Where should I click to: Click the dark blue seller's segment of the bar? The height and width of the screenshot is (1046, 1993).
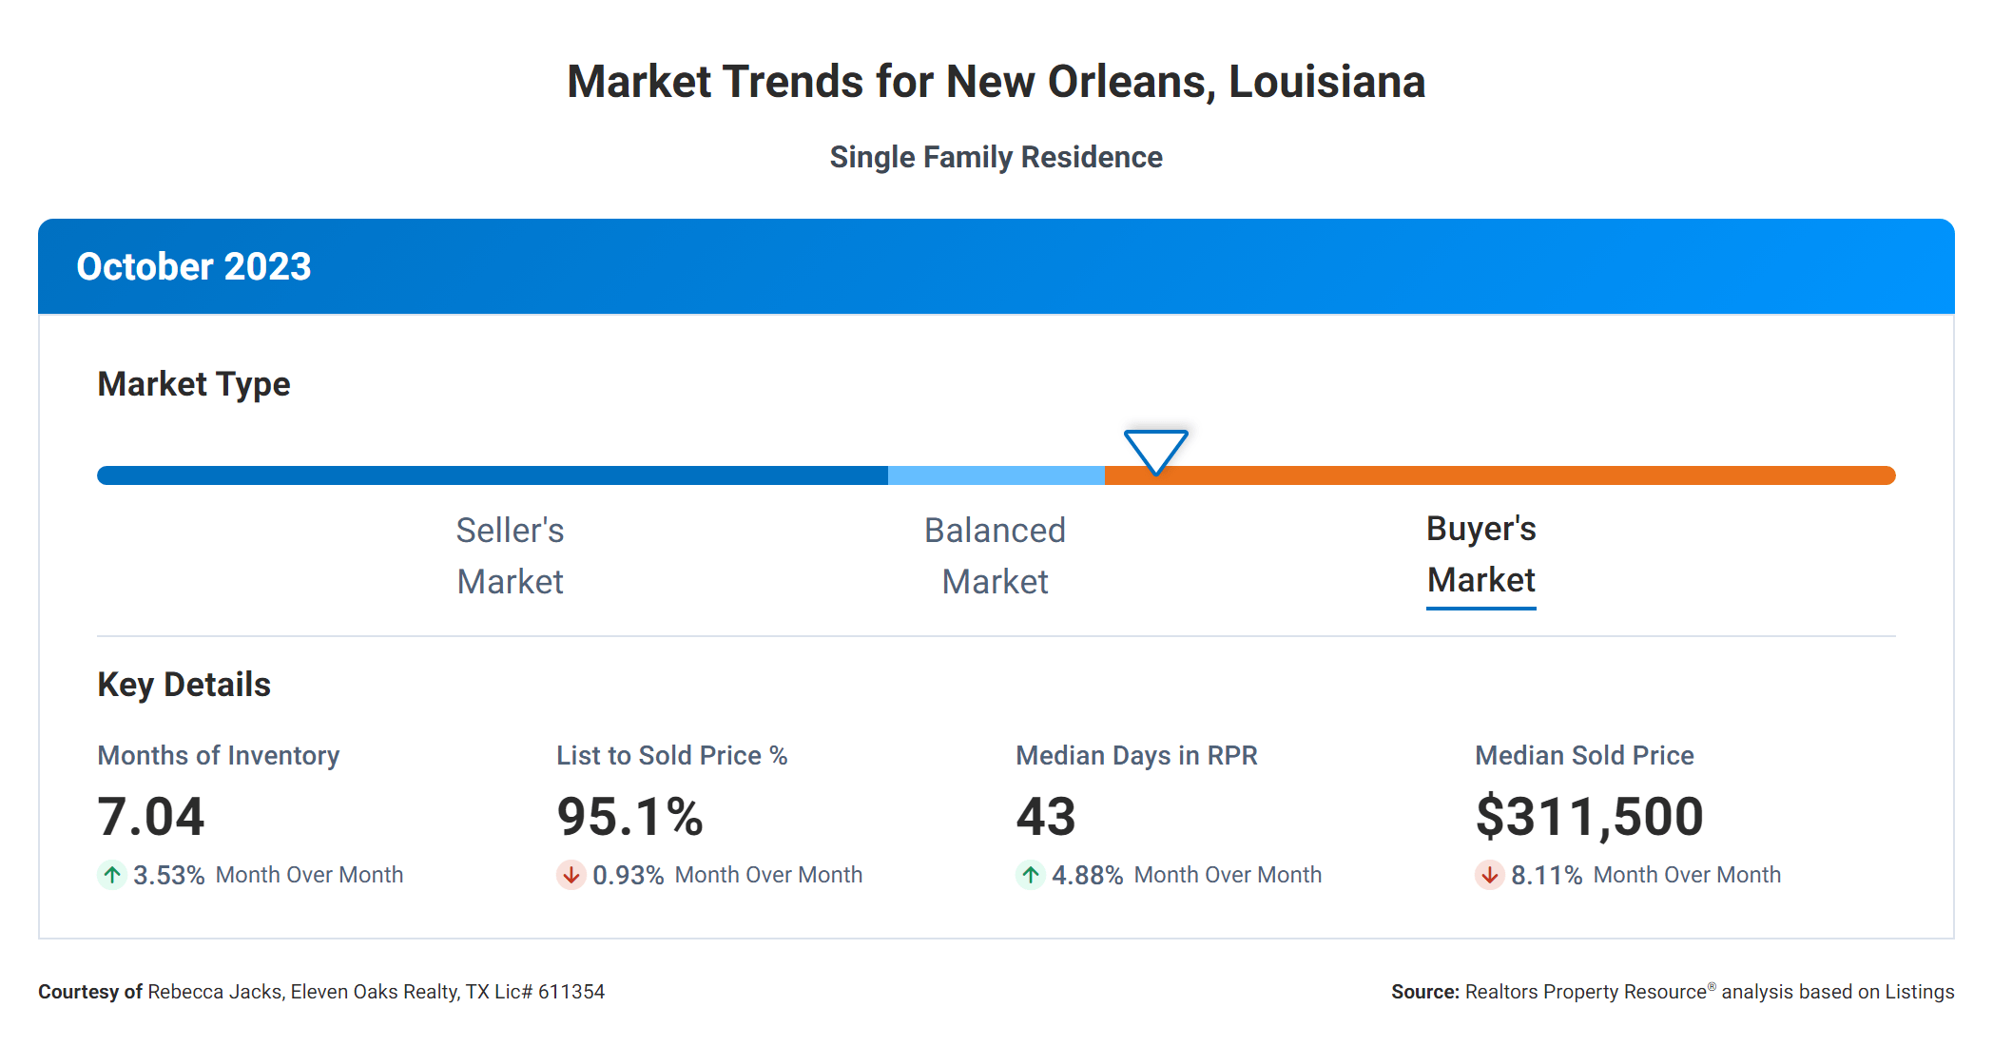pos(493,475)
